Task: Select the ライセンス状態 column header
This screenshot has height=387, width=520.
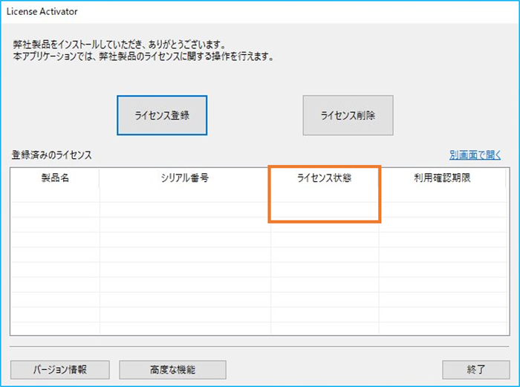Action: [x=324, y=179]
